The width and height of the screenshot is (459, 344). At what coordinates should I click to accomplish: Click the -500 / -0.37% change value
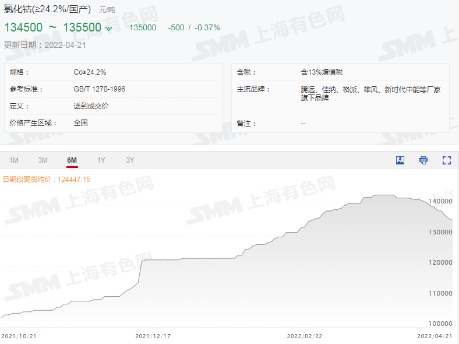(194, 27)
